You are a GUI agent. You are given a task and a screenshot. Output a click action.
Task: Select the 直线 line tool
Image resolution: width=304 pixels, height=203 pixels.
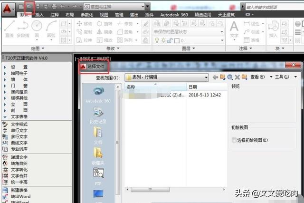[9, 29]
